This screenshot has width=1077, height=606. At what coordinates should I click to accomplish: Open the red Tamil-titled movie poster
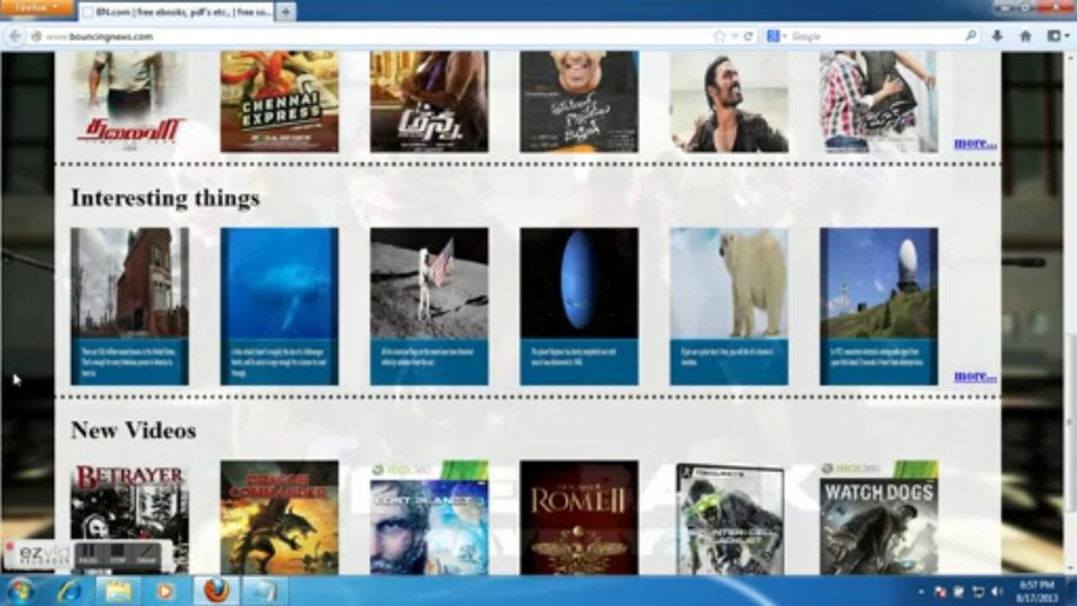[x=130, y=102]
